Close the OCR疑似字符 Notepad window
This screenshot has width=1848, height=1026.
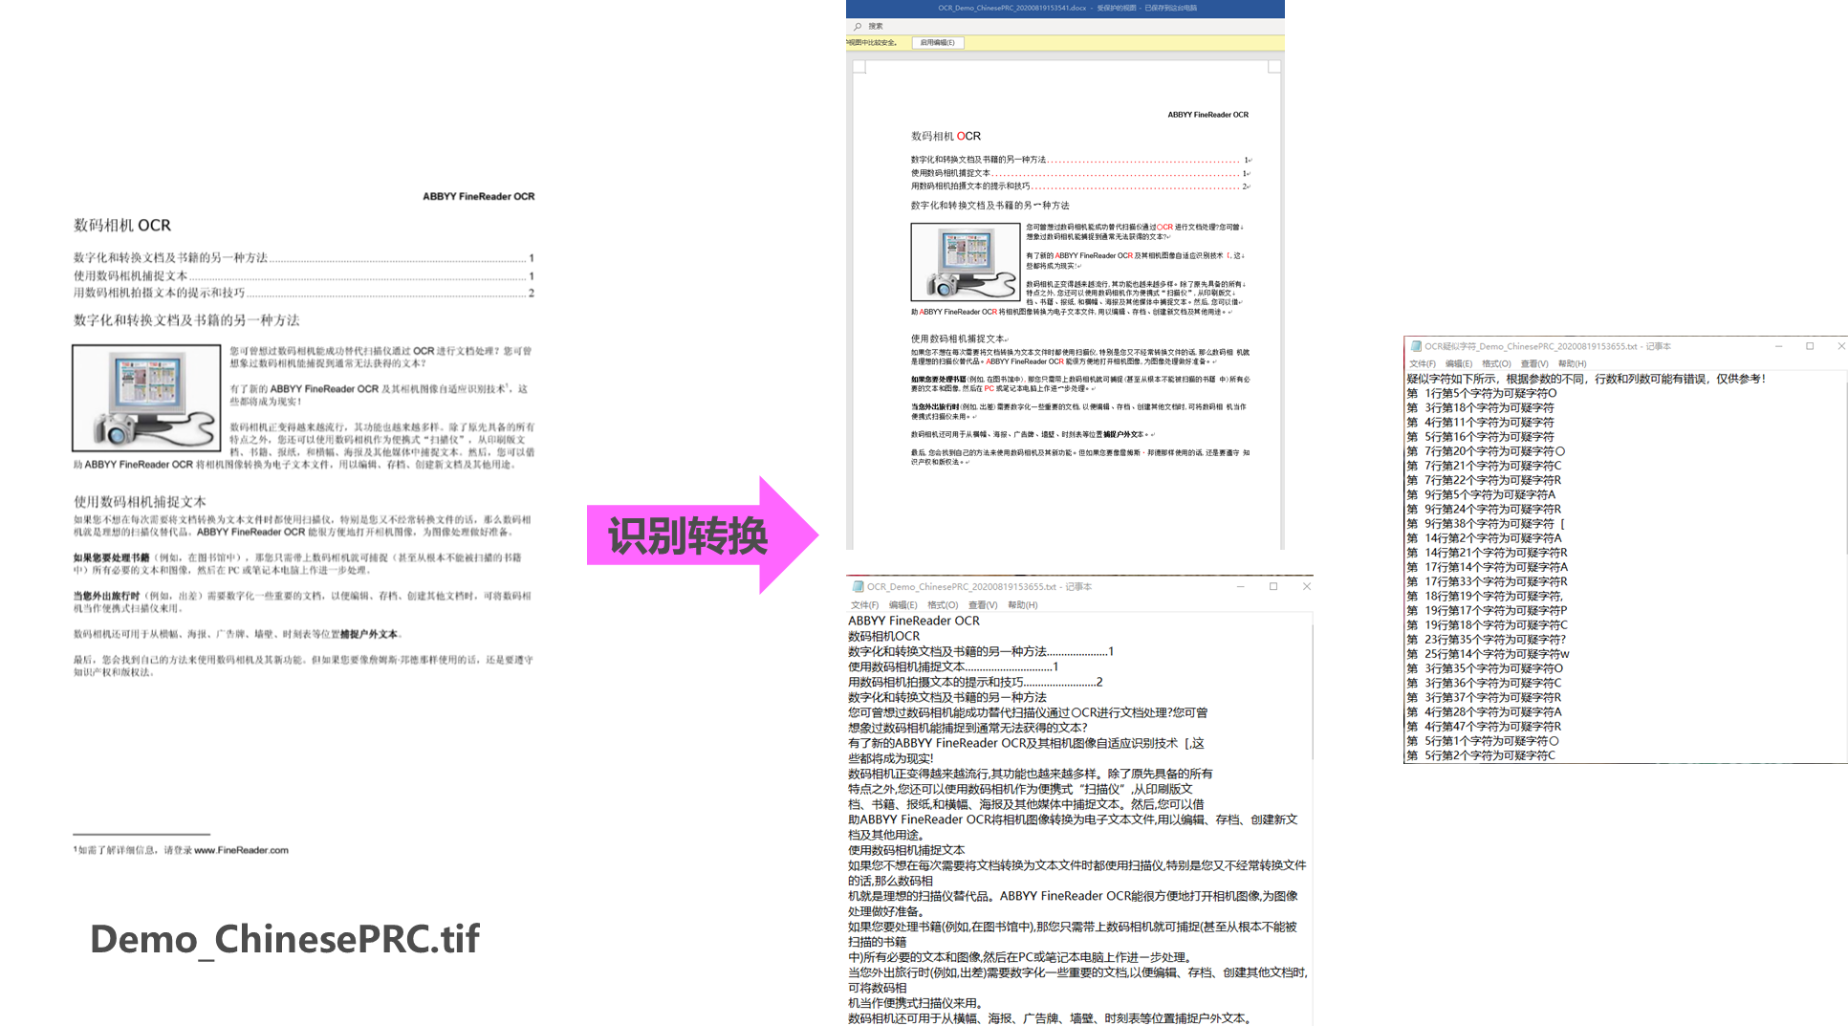(1841, 346)
